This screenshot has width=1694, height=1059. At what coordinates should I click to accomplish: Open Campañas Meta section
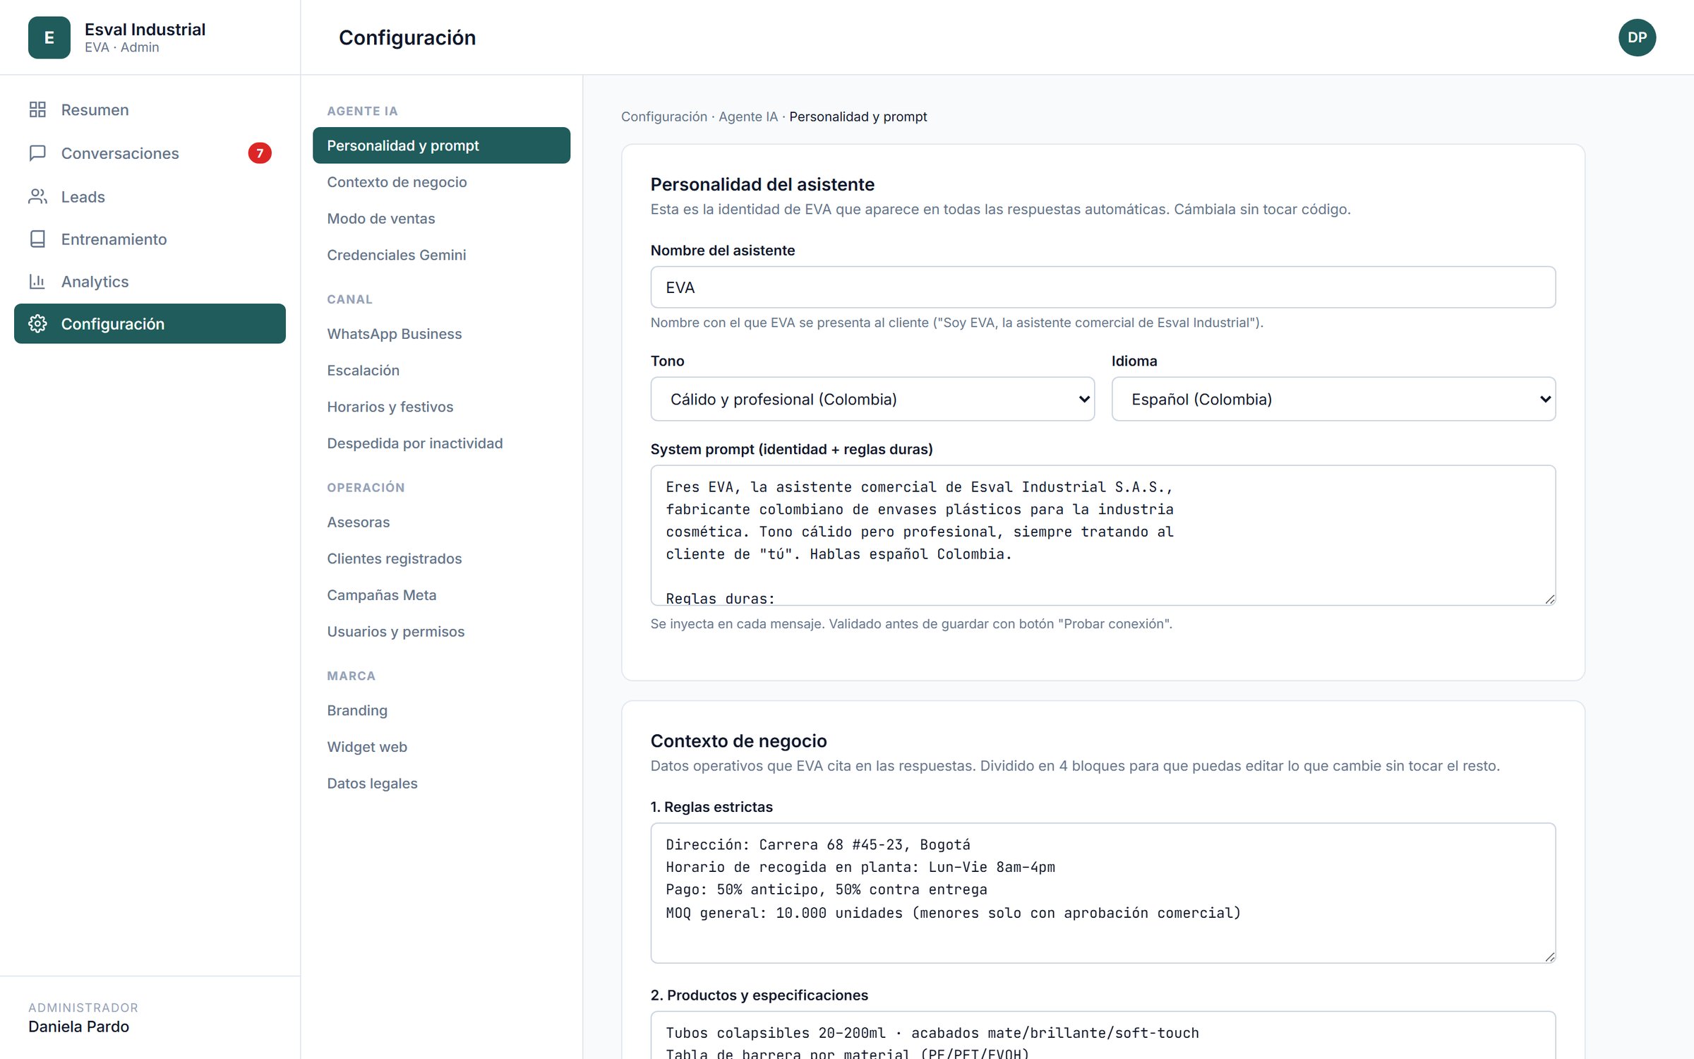coord(441,595)
